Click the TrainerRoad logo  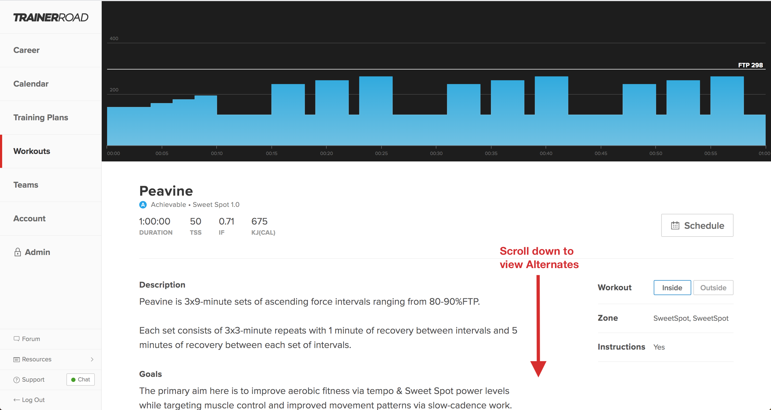[x=51, y=17]
